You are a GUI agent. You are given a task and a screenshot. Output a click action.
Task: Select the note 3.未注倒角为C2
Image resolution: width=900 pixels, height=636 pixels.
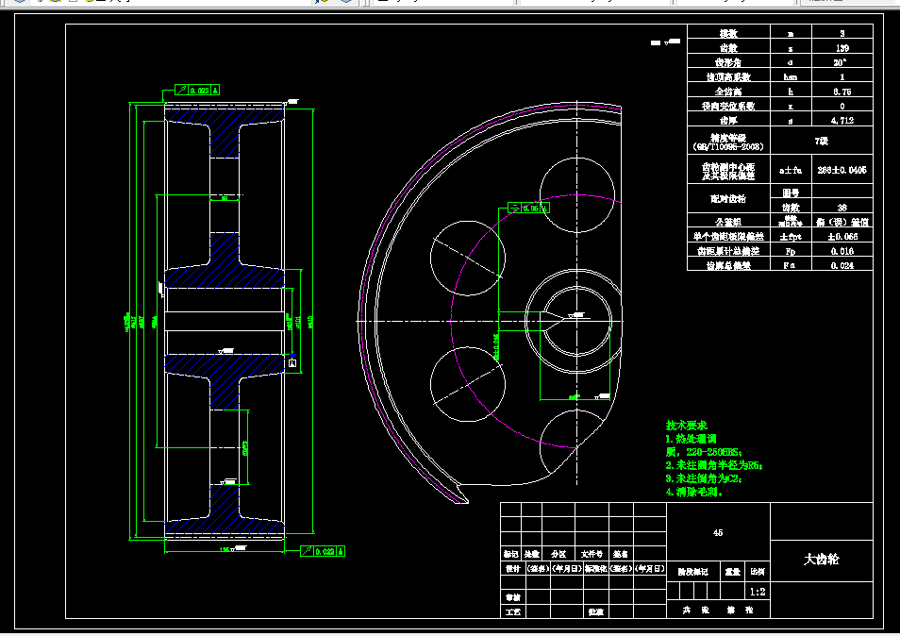(704, 478)
